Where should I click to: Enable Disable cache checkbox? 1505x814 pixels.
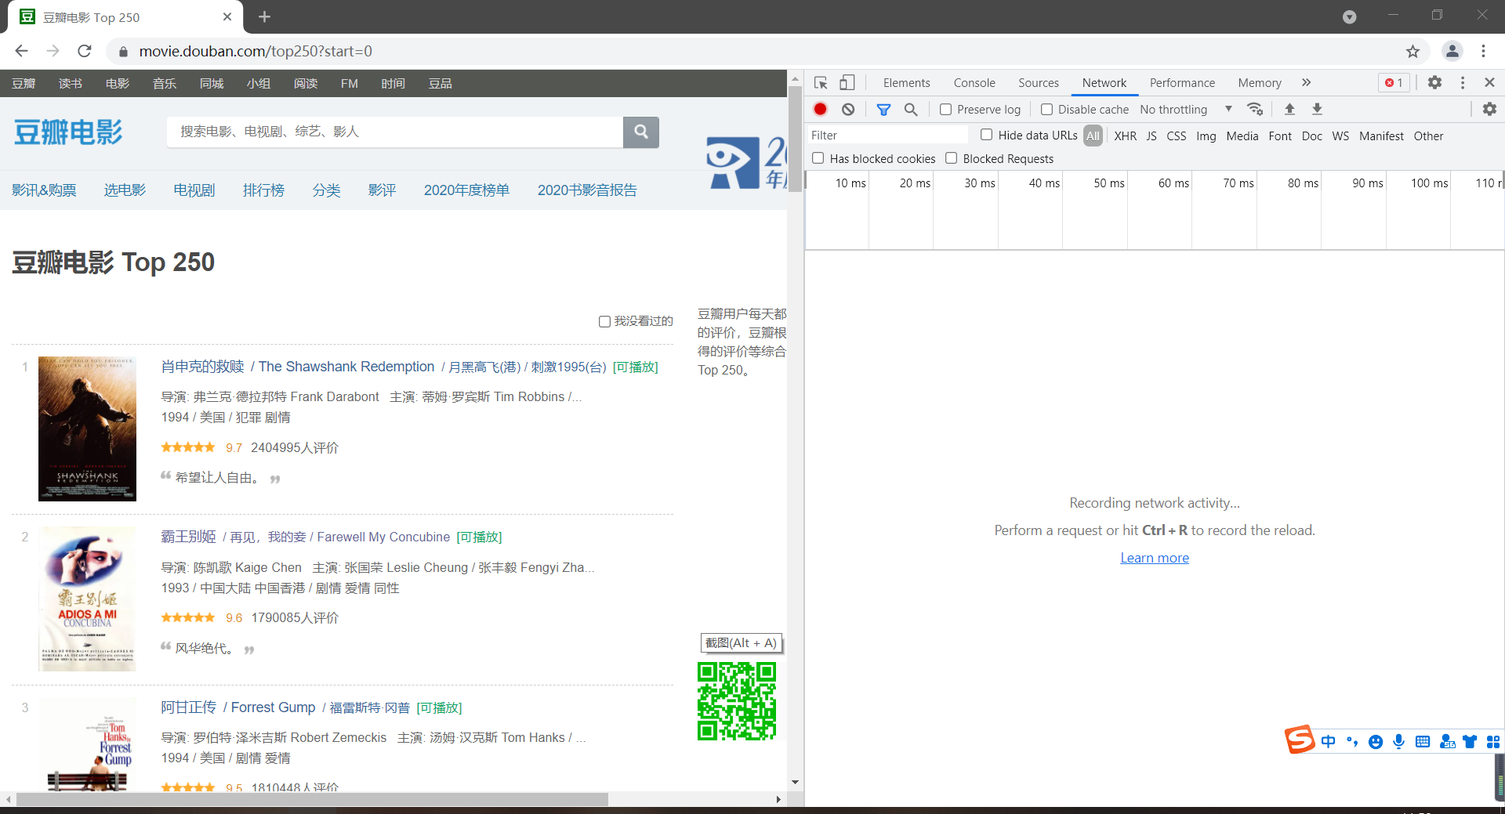1047,110
